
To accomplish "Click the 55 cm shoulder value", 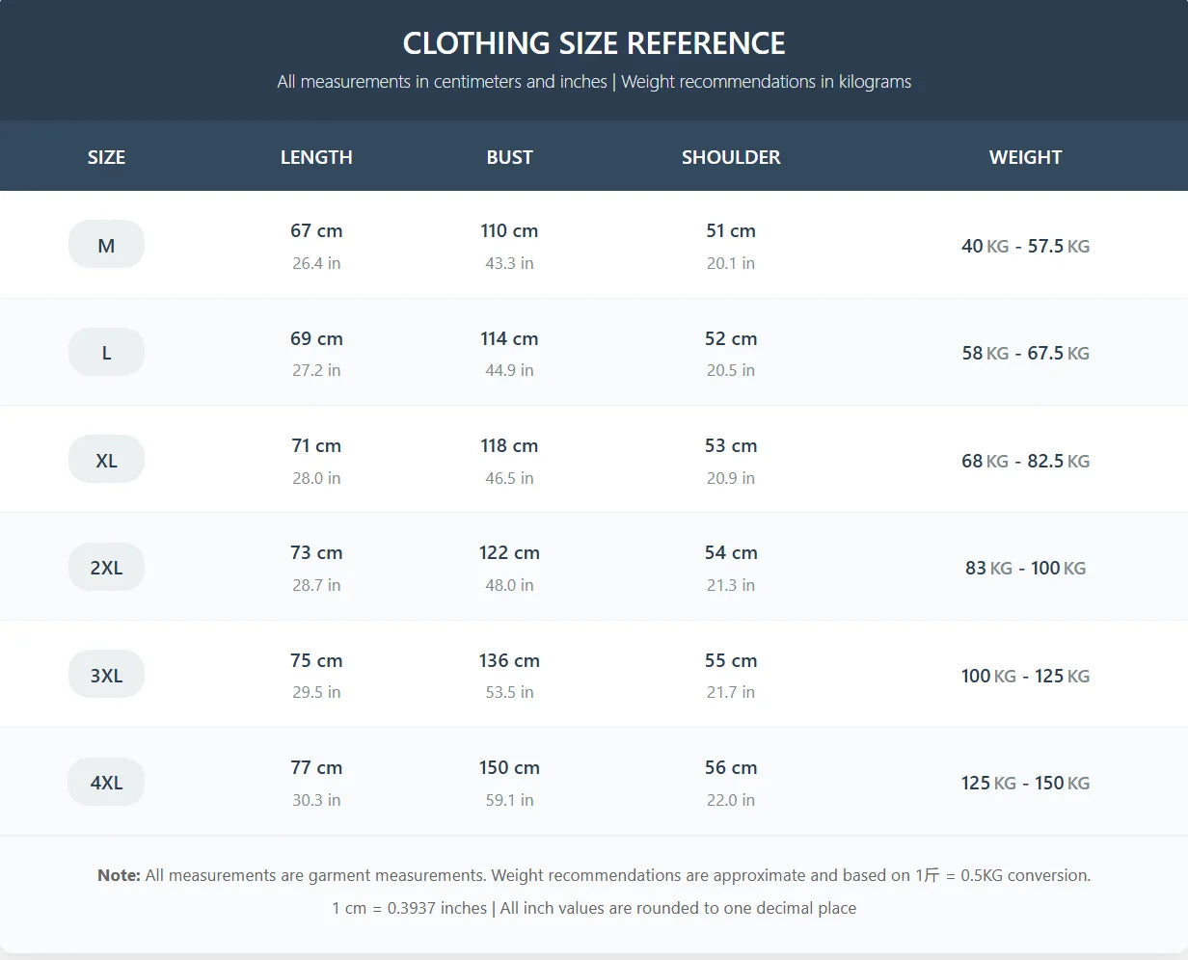I will coord(731,660).
